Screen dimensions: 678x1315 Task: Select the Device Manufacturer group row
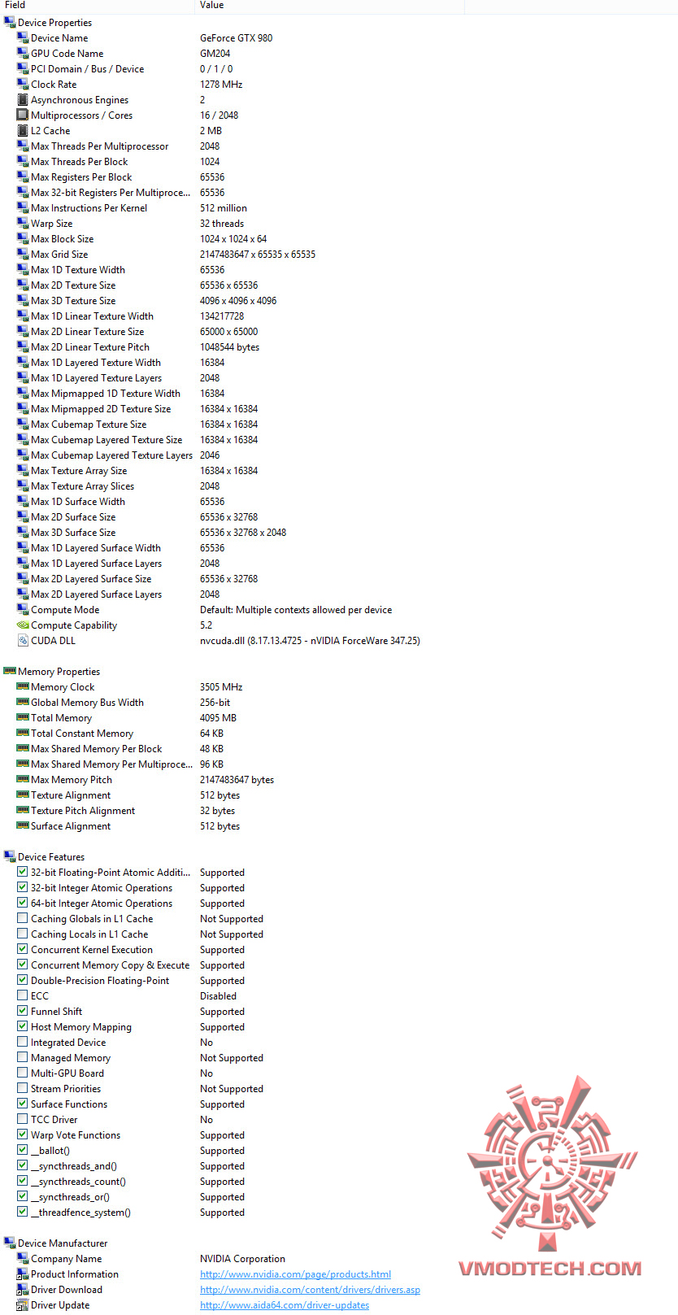point(63,1243)
